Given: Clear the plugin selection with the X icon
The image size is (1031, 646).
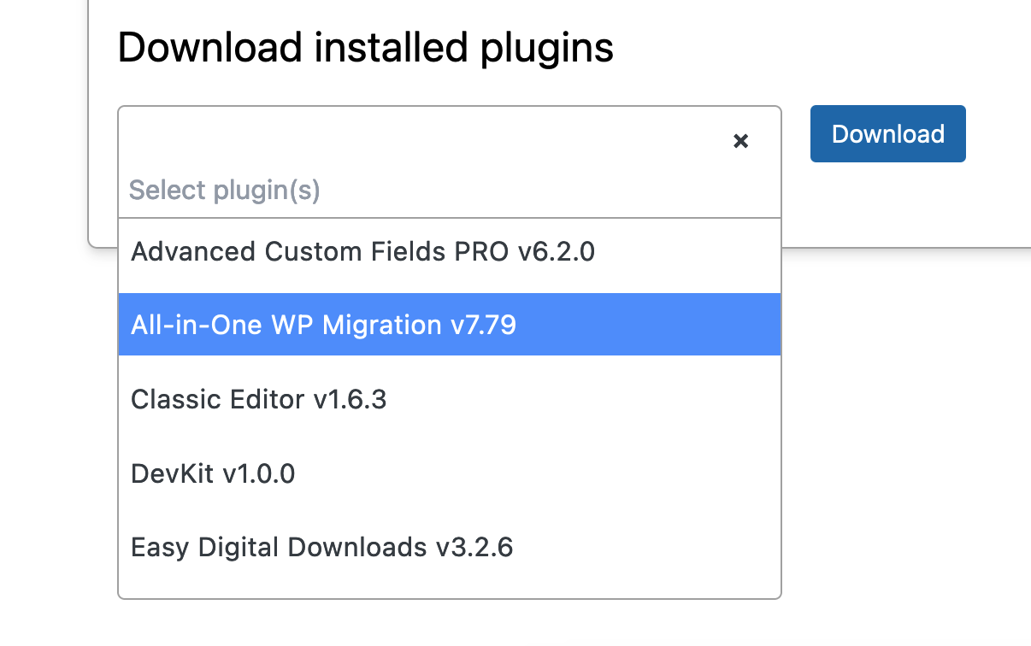Looking at the screenshot, I should (741, 141).
